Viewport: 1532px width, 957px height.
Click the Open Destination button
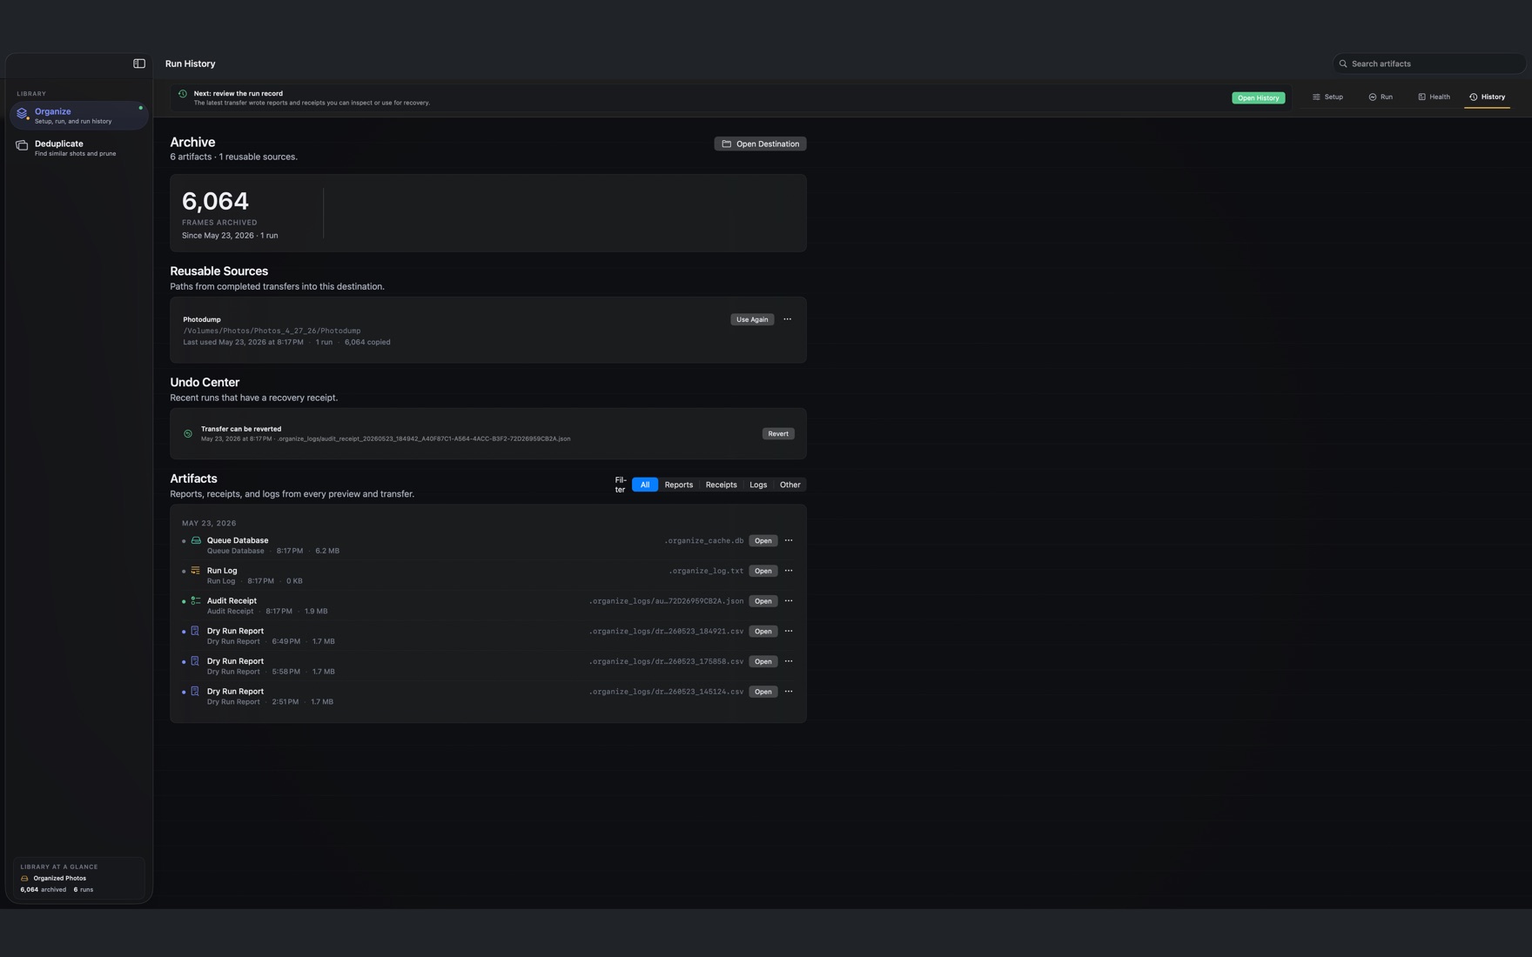point(760,144)
